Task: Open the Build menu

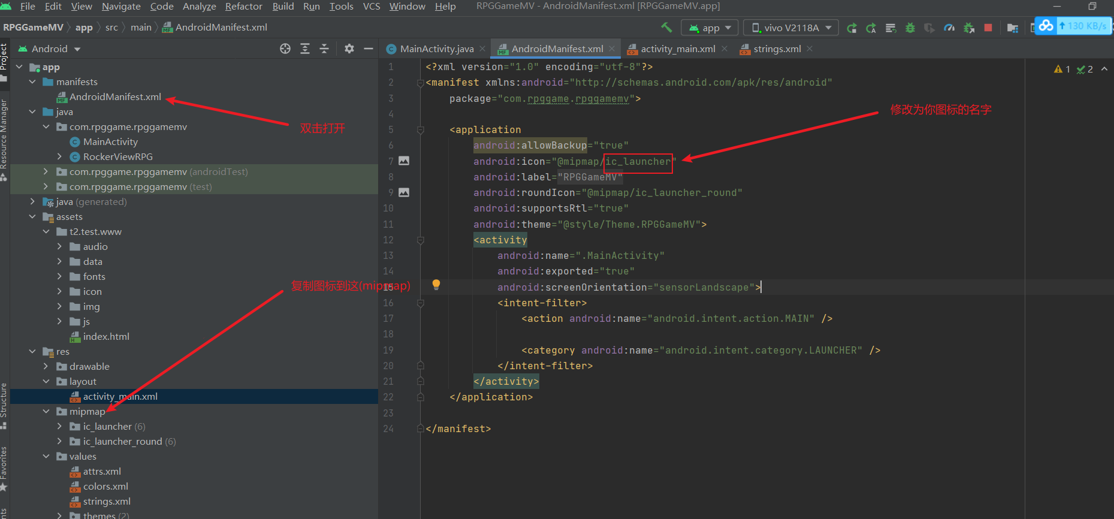Action: coord(283,7)
